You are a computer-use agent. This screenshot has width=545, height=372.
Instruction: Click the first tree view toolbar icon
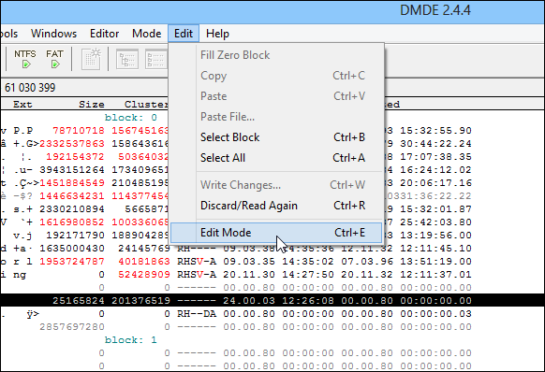tap(127, 59)
